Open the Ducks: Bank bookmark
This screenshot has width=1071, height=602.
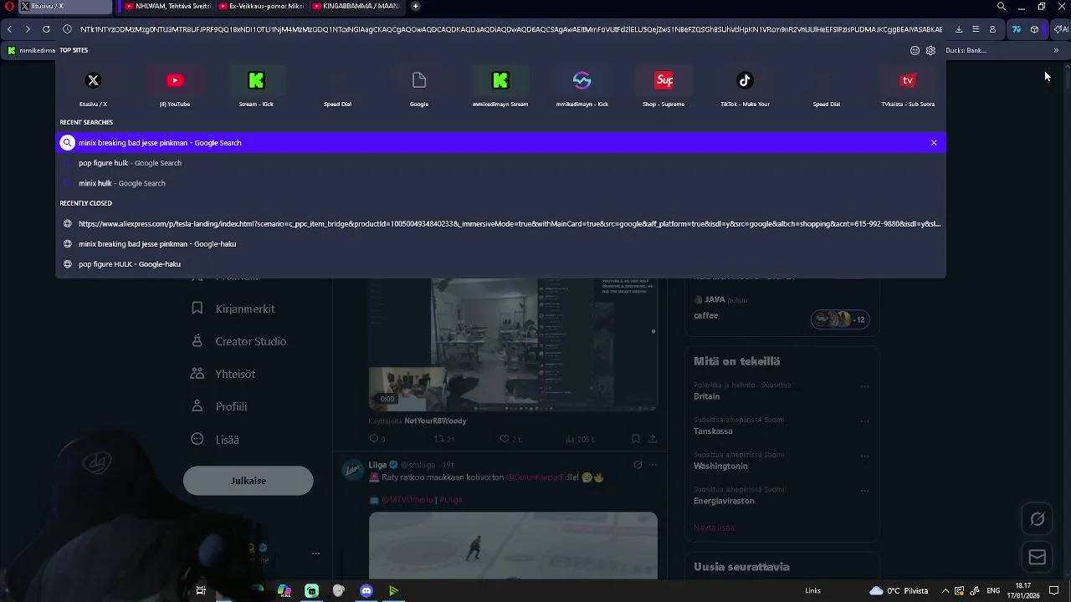click(966, 50)
